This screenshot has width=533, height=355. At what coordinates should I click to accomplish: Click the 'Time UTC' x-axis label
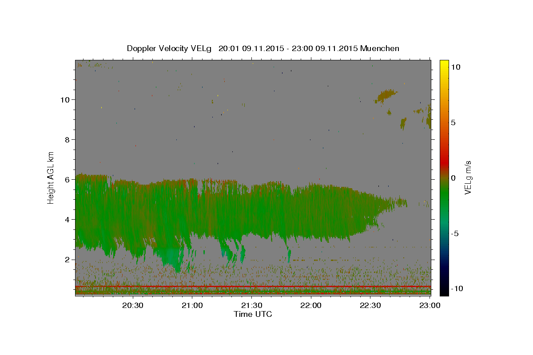click(x=253, y=314)
